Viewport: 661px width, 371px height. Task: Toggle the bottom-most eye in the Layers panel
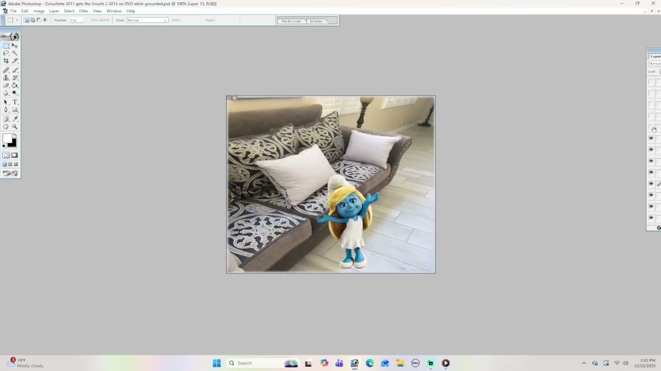tap(651, 217)
